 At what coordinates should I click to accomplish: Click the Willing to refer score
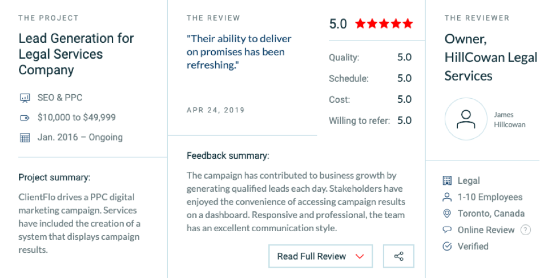coord(404,120)
